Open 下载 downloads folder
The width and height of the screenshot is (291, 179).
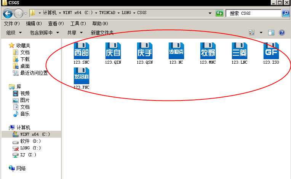(21, 59)
